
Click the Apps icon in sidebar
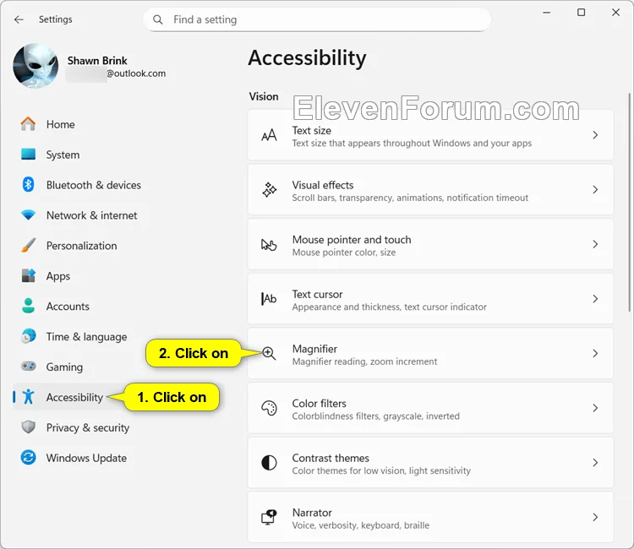28,275
